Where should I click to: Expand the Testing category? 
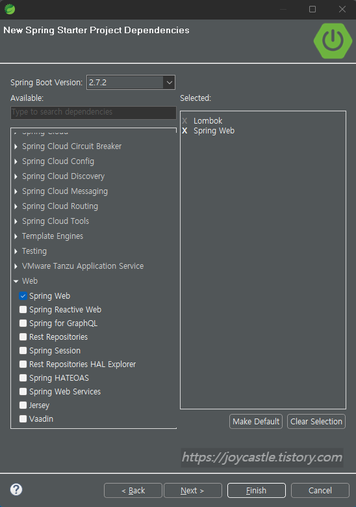(16, 251)
